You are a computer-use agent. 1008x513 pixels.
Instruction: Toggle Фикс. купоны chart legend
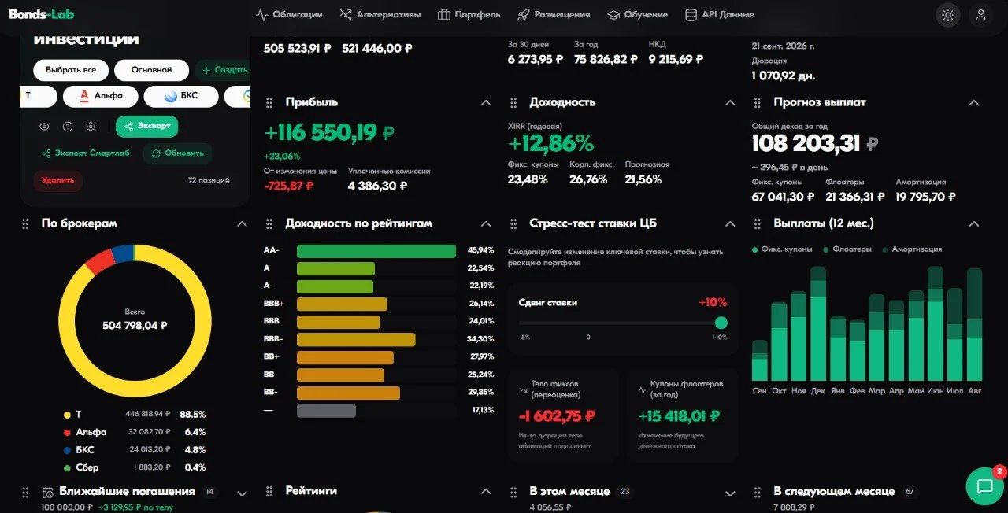(783, 249)
